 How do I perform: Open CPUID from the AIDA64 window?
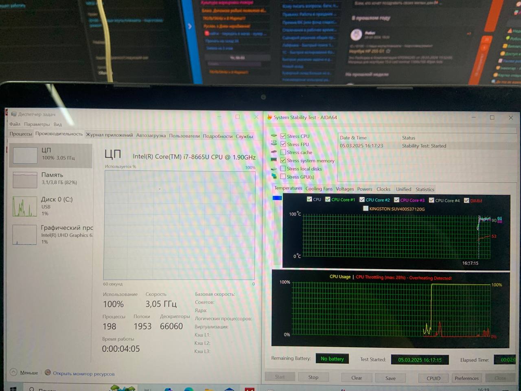[x=433, y=378]
